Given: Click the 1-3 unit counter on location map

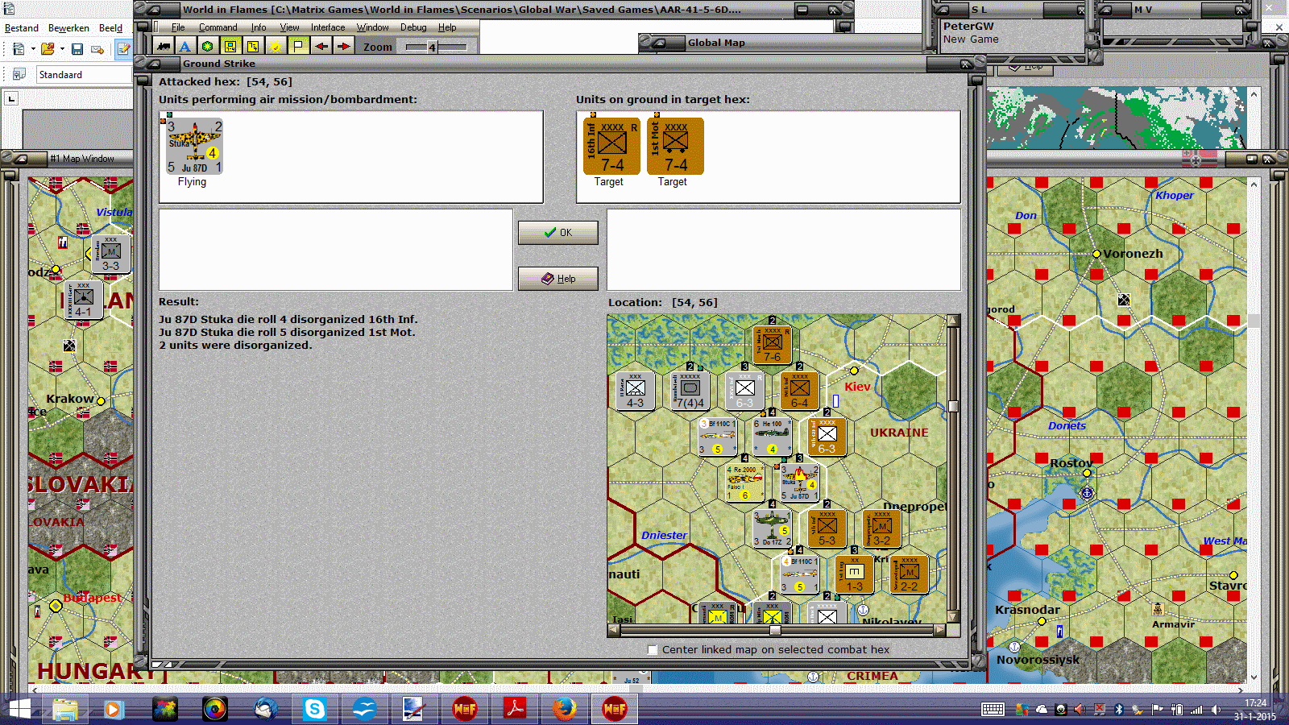Looking at the screenshot, I should pyautogui.click(x=854, y=575).
